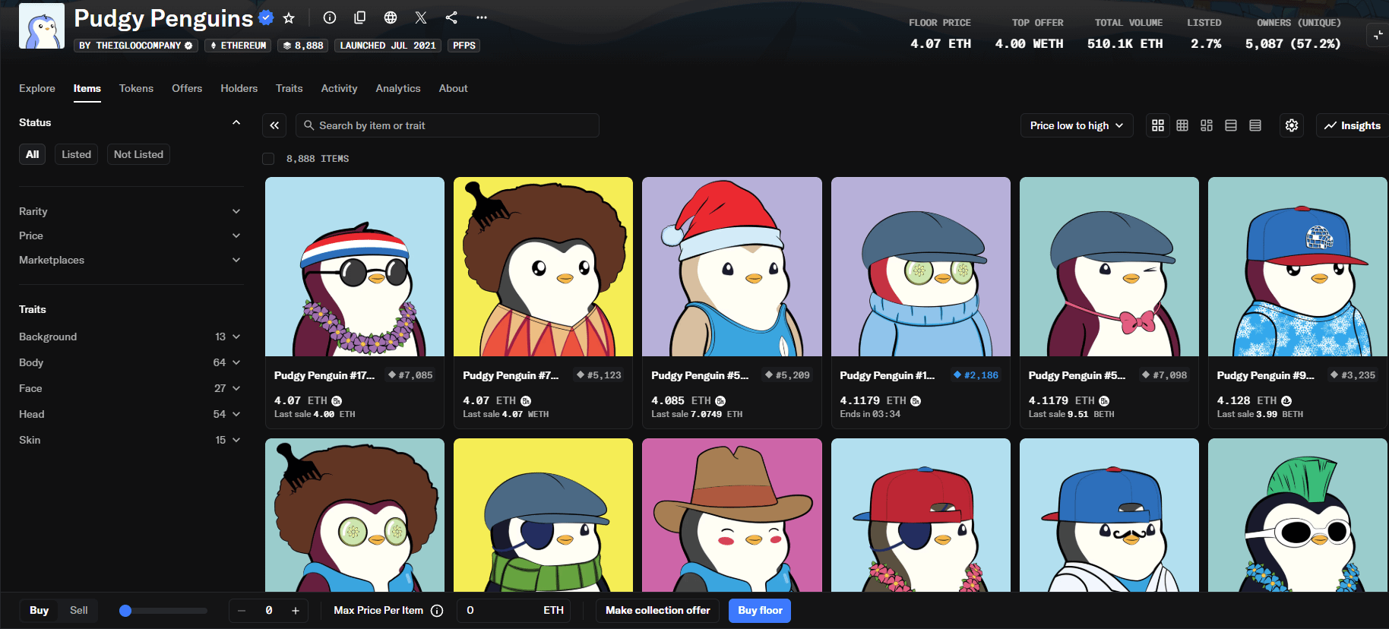
Task: Click the share icon in header
Action: [x=451, y=17]
